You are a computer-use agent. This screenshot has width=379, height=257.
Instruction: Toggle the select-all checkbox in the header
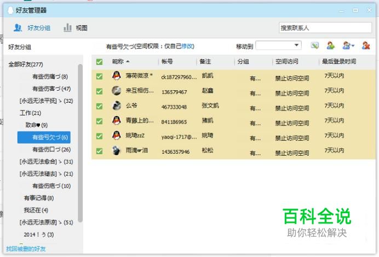[x=99, y=62]
